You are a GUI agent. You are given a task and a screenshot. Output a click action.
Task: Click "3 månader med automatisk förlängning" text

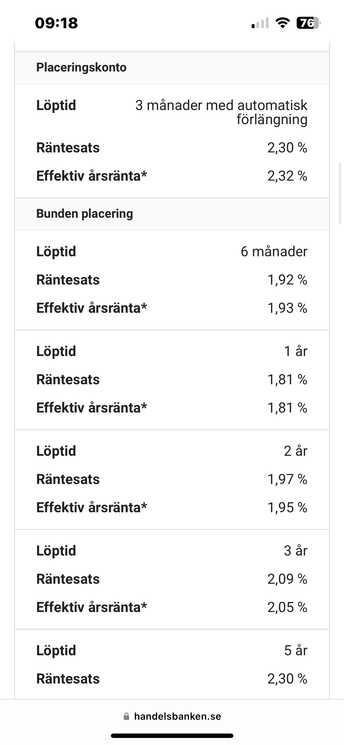tap(221, 112)
